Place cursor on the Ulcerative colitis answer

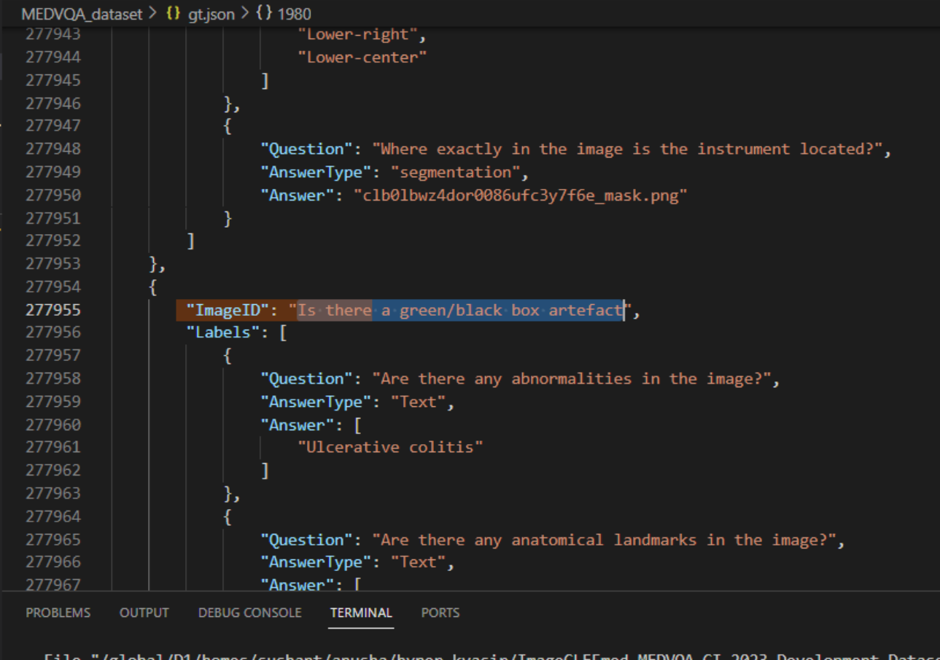(390, 447)
